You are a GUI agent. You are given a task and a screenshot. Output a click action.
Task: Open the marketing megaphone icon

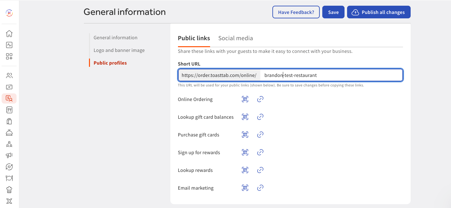9,155
